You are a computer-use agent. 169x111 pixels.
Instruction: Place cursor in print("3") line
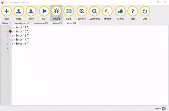(21, 36)
